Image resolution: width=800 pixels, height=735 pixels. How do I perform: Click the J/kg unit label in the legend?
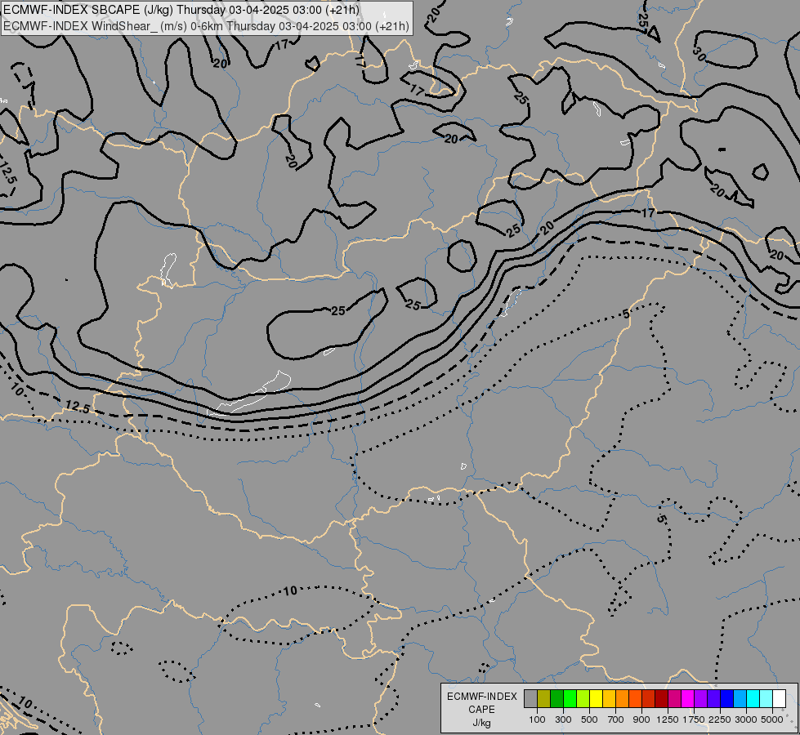[x=481, y=723]
